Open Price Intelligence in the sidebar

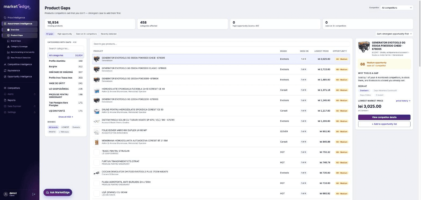coord(16,18)
